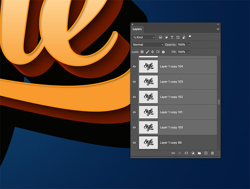Click the Layer 1 copy 100 thumbnail
Screen dimensions: 250x189
(x=148, y=127)
